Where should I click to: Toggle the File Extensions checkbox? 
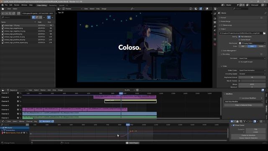coord(240,36)
